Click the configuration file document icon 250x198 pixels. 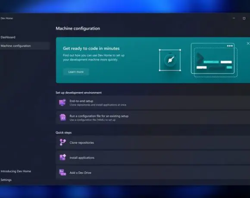[62, 118]
